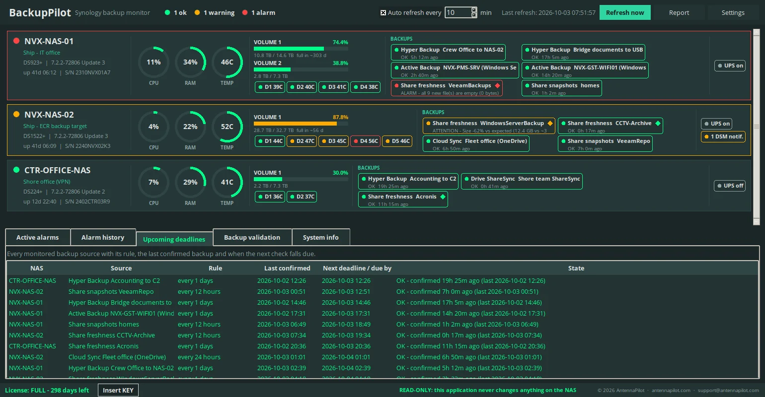
Task: Click the red D4 56C disk badge
Action: pos(365,141)
